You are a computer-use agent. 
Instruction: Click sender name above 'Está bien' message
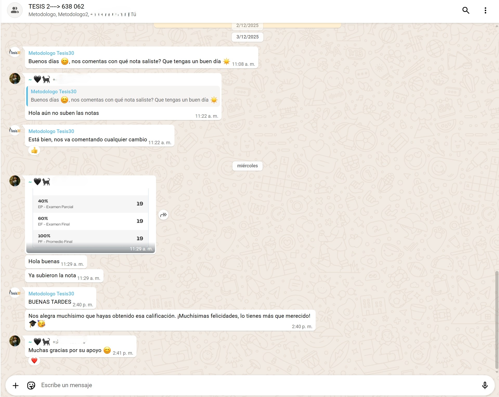[x=51, y=131]
